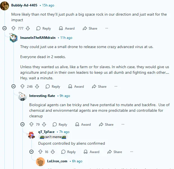Downvote Bubbly-Ad-4405's comment with 777 votes
The width and height of the screenshot is (174, 169).
(x=28, y=28)
